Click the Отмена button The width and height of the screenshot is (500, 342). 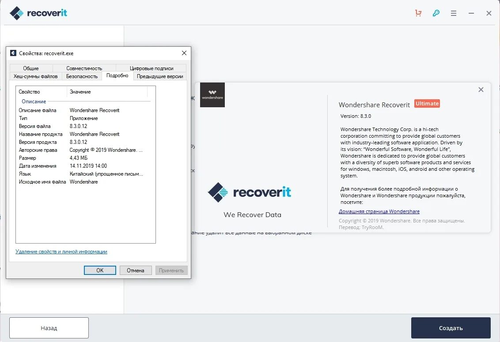tap(136, 270)
